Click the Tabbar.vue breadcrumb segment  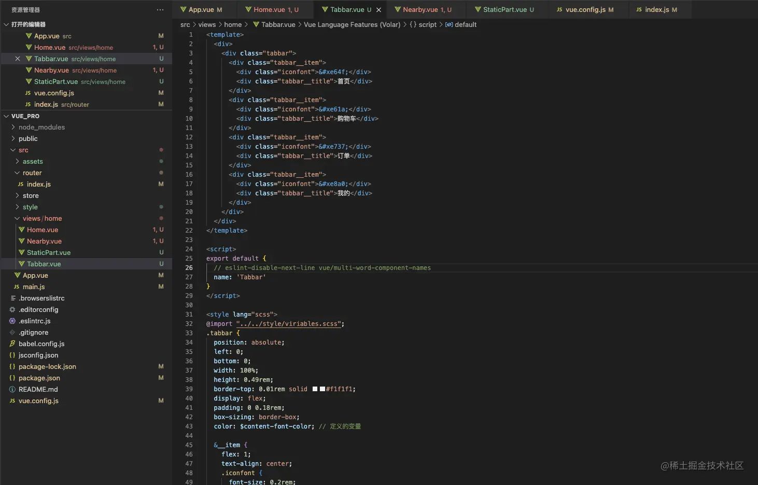[274, 24]
